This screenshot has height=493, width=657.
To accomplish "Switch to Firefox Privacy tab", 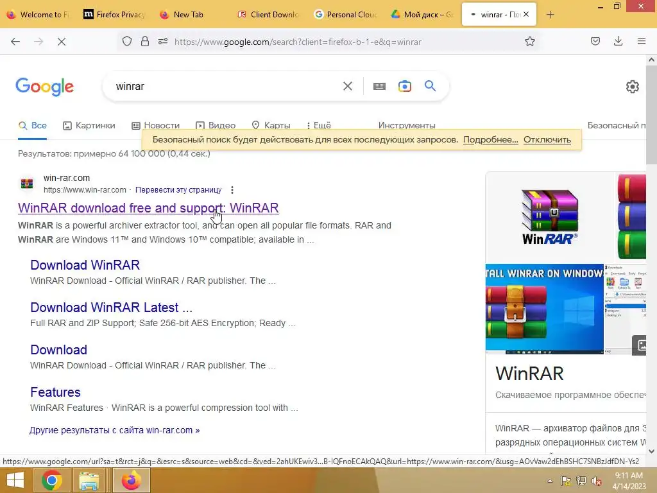I will 114,15.
